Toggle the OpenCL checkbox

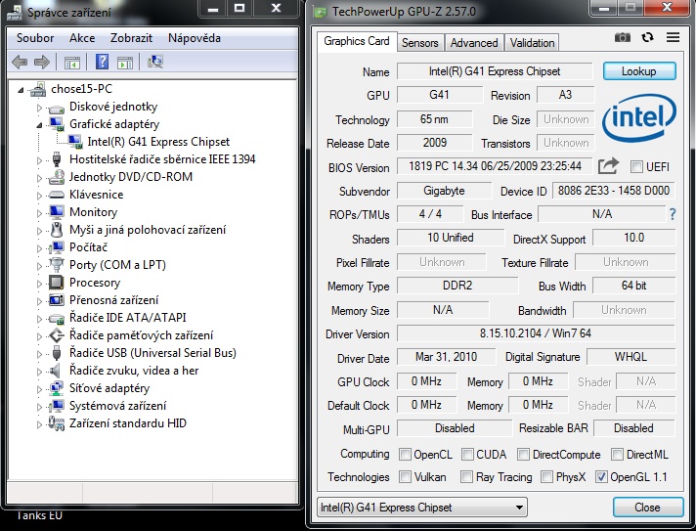tap(405, 454)
